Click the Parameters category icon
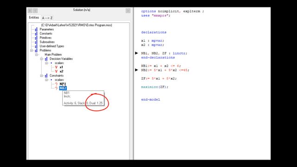The height and width of the screenshot is (167, 297). point(36,29)
